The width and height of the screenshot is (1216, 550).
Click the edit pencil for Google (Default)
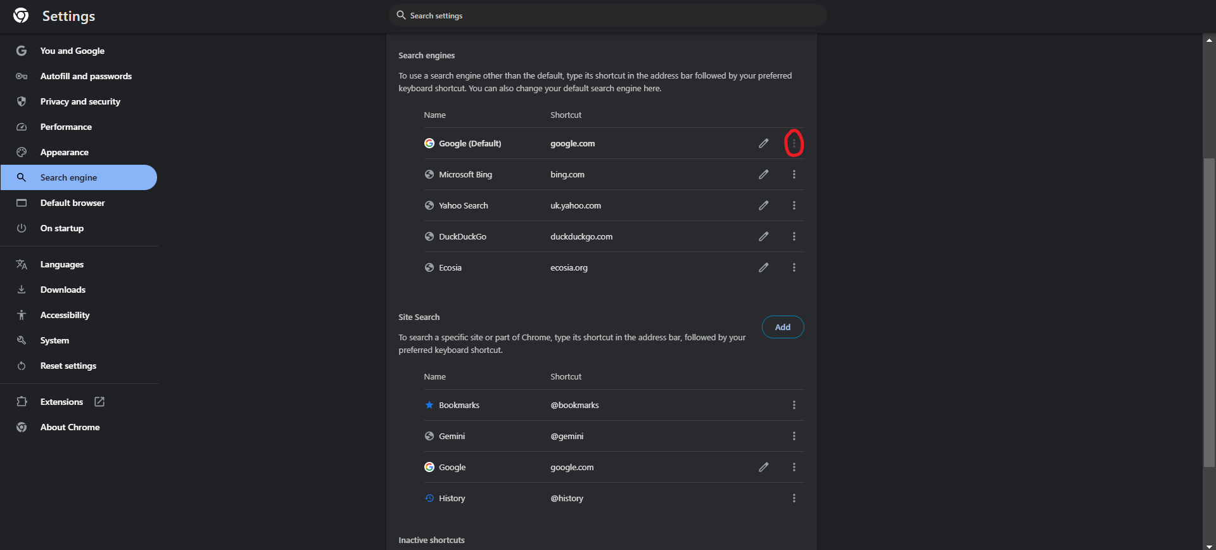pos(763,143)
